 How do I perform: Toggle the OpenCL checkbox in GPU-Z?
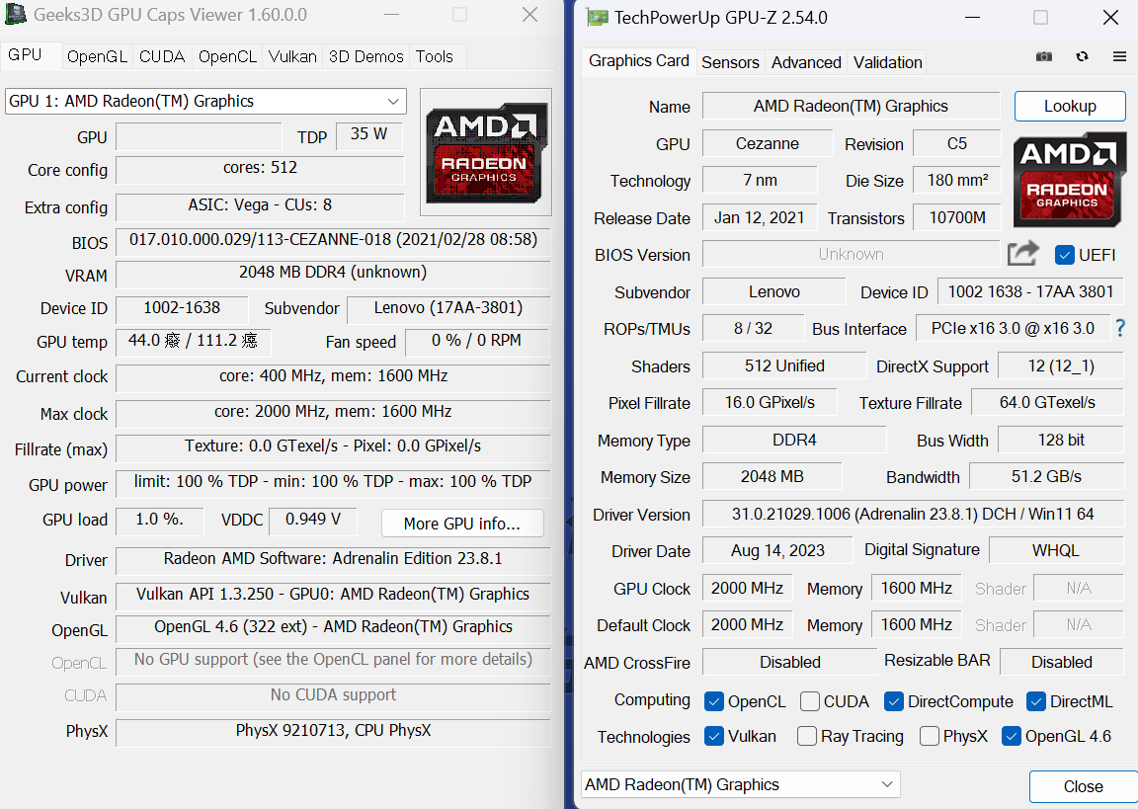[x=714, y=701]
